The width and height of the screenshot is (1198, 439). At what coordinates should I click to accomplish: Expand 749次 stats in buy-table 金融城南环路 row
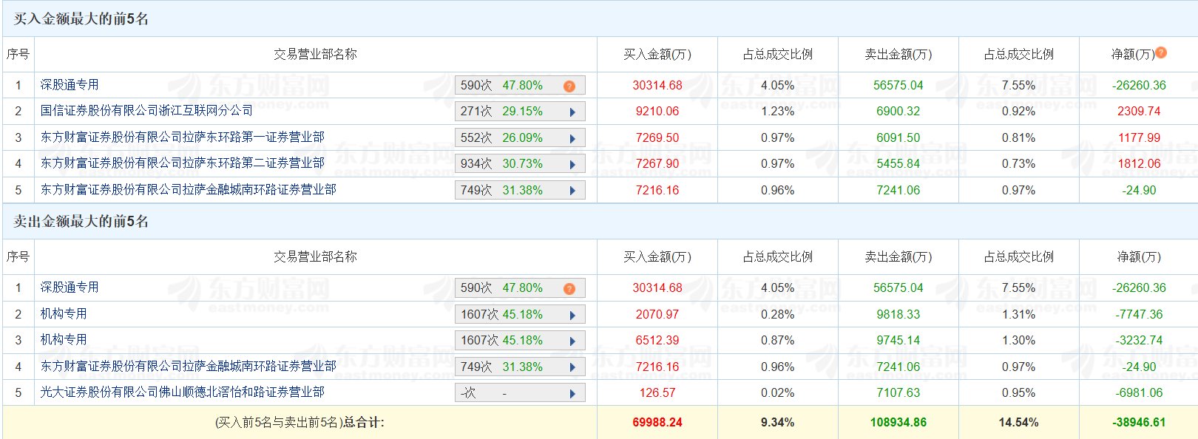pos(572,191)
